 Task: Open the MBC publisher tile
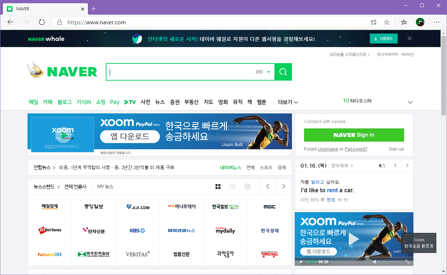(x=269, y=207)
